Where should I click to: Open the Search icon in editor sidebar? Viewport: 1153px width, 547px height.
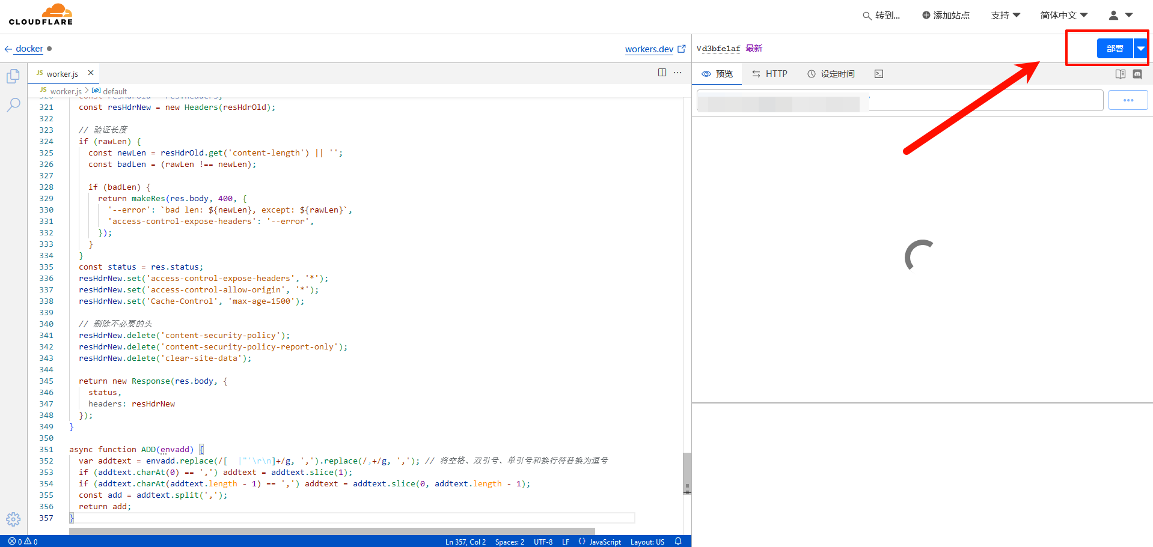click(x=13, y=104)
